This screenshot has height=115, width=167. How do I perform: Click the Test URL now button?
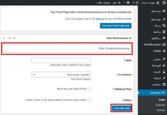[122, 108]
